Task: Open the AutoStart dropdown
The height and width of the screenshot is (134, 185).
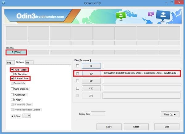Action: 27,116
